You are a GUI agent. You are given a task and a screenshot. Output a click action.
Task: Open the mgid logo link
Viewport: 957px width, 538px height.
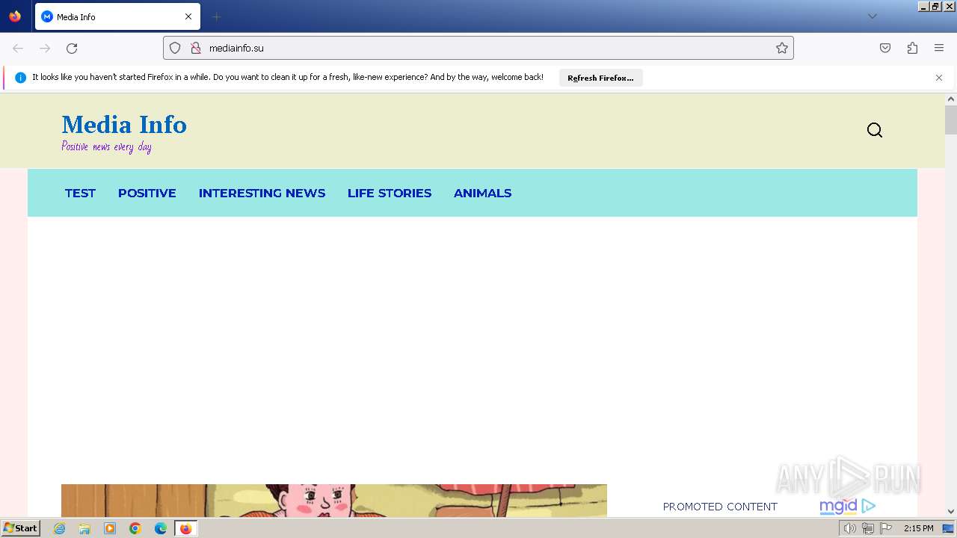(x=847, y=507)
